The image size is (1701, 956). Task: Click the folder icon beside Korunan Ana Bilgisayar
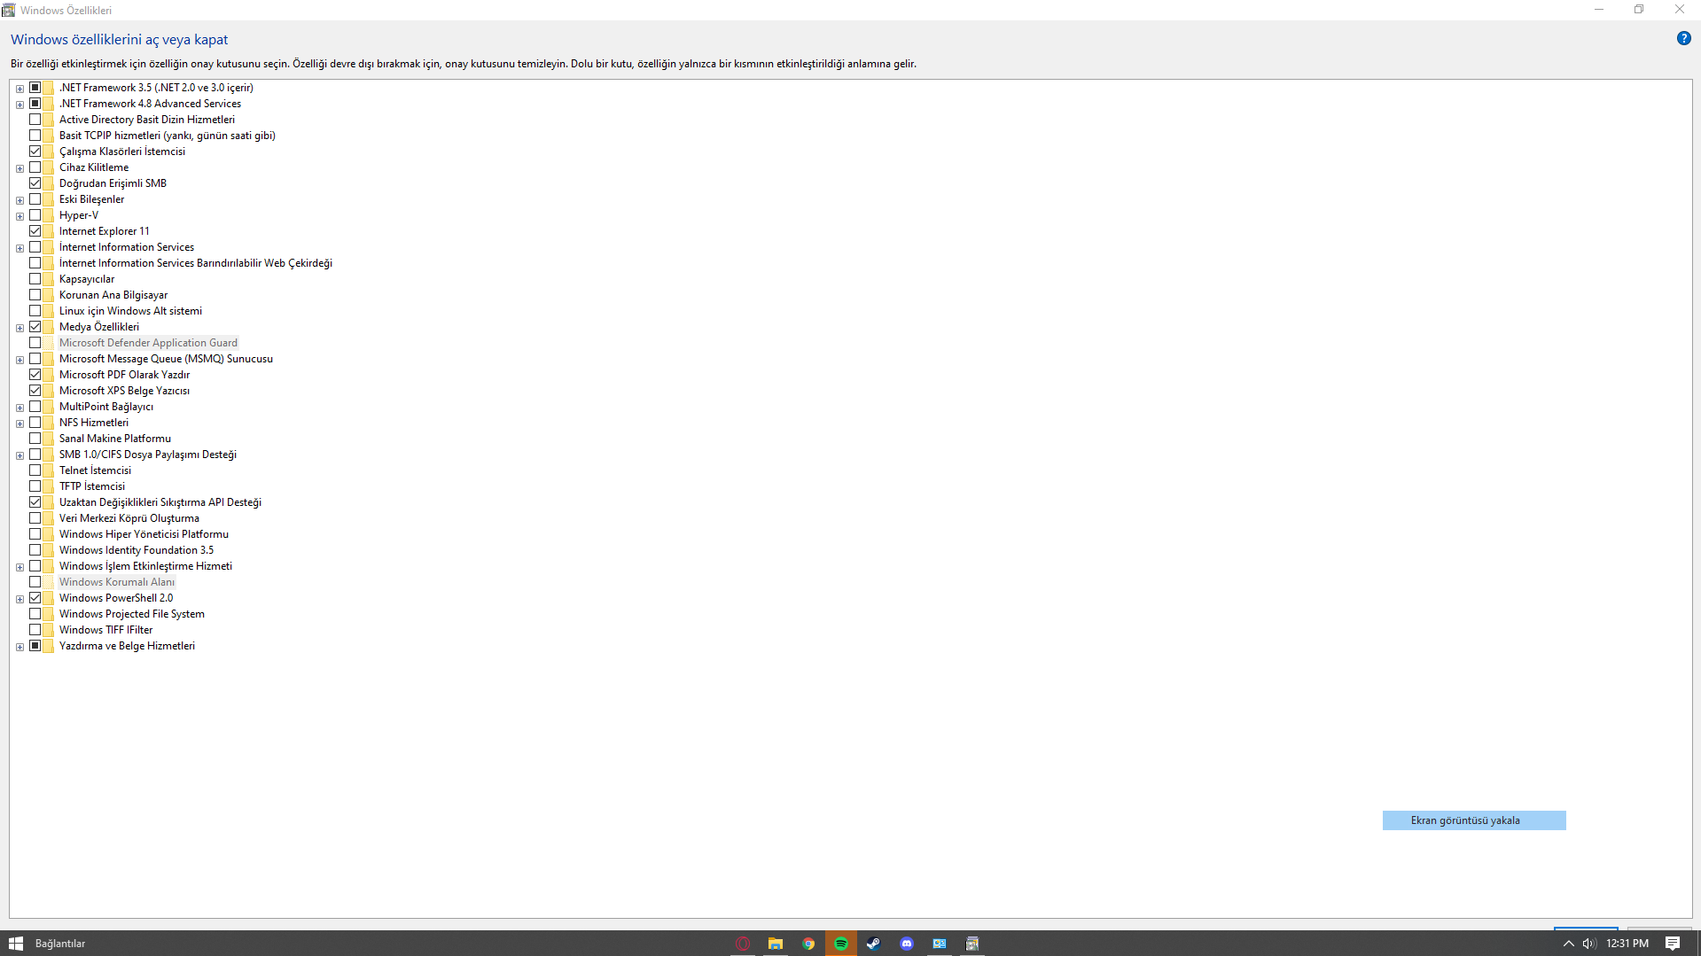click(48, 295)
